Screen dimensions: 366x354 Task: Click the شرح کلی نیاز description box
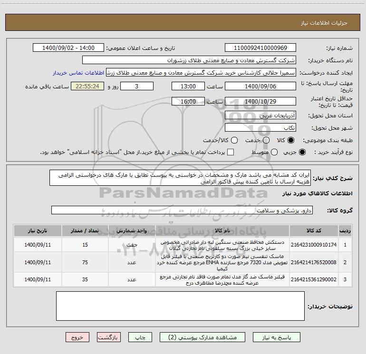180,178
